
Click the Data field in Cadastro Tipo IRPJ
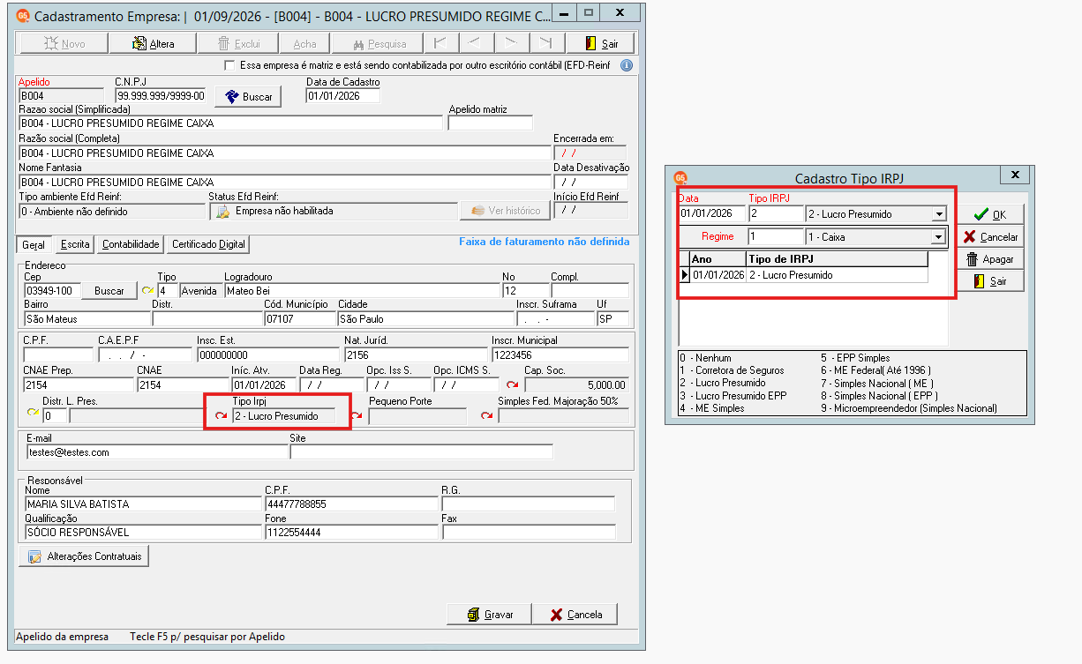point(712,214)
